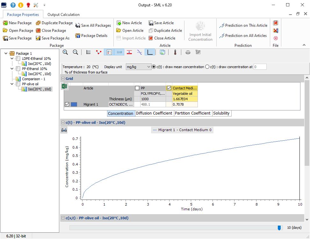Image resolution: width=310 pixels, height=239 pixels.
Task: Select 'draw concentration at' radio button
Action: pyautogui.click(x=207, y=67)
